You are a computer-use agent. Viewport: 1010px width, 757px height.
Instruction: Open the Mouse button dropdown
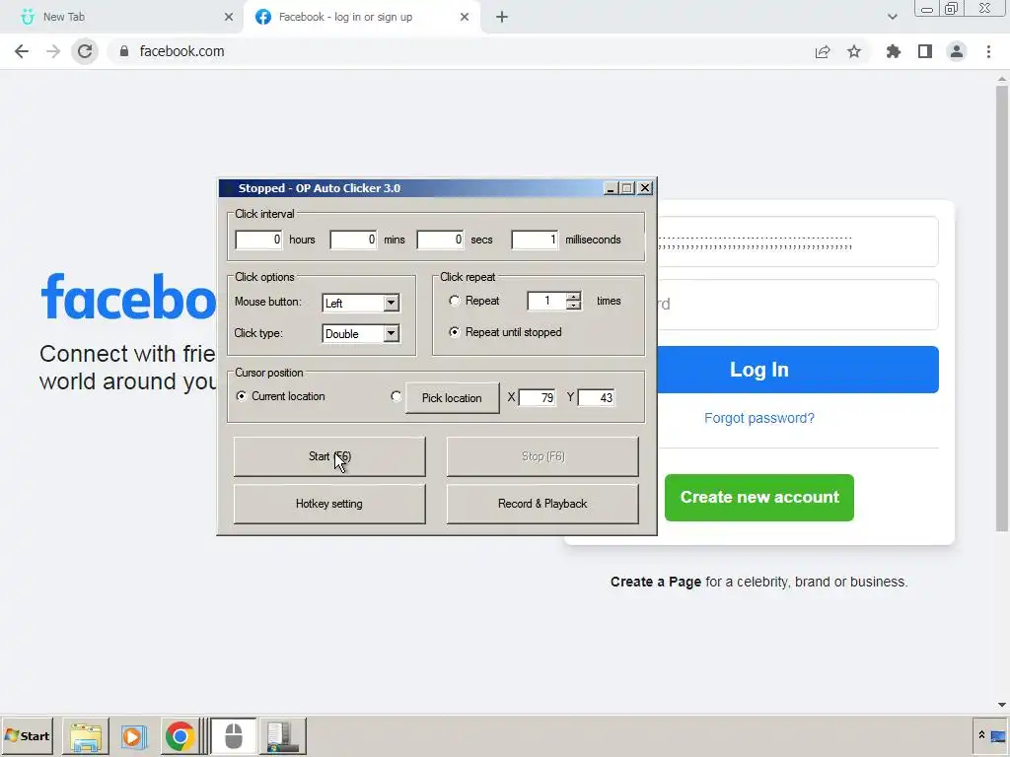click(391, 303)
